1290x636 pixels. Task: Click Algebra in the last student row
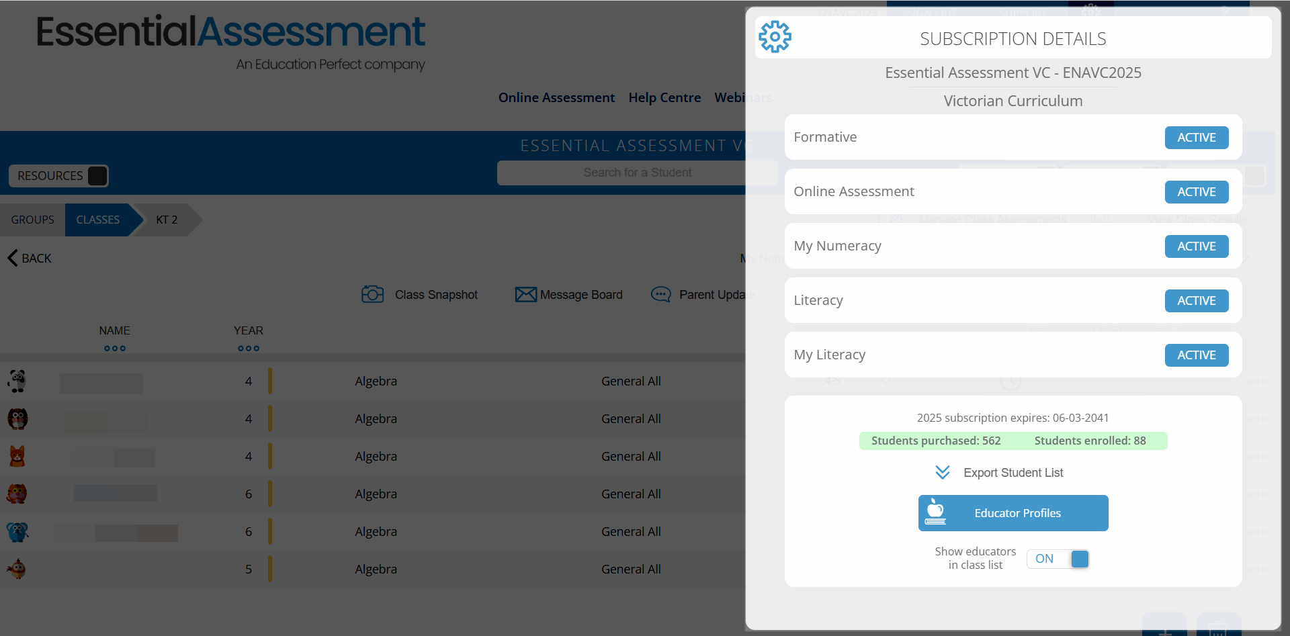point(376,569)
